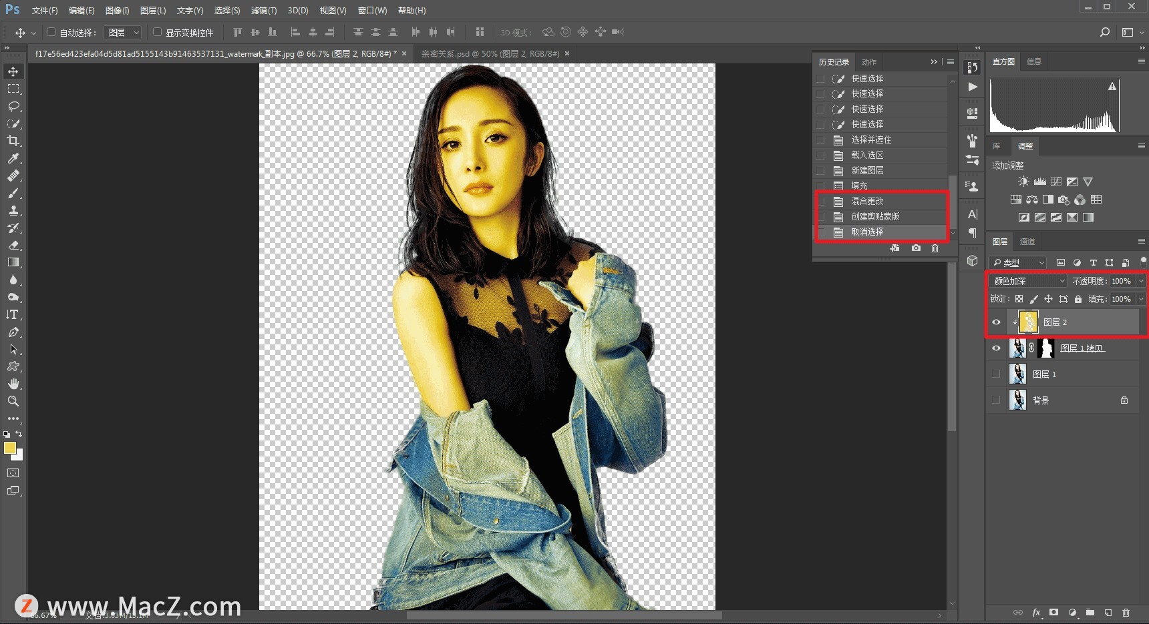Expand History panel double-arrow chevron
The image size is (1149, 624).
tap(934, 61)
